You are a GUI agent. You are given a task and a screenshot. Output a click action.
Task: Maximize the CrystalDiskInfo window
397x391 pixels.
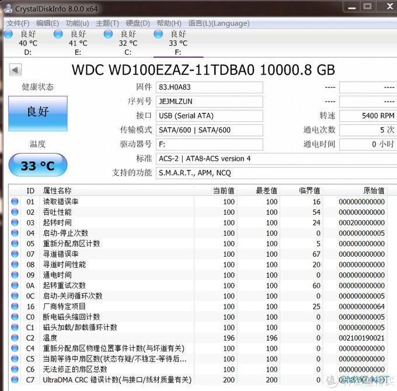(367, 6)
